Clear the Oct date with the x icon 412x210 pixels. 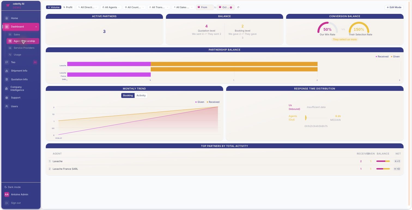coord(231,7)
